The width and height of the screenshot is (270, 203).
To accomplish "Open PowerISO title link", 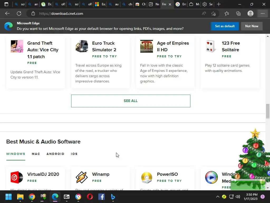I will point(167,174).
